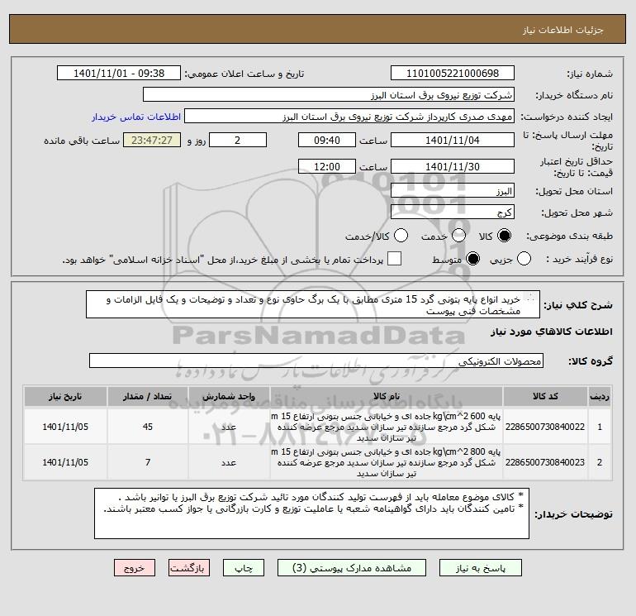Screen dimensions: 636x616
Task: Click the تاریخ نیاز column header
Action: (65, 396)
